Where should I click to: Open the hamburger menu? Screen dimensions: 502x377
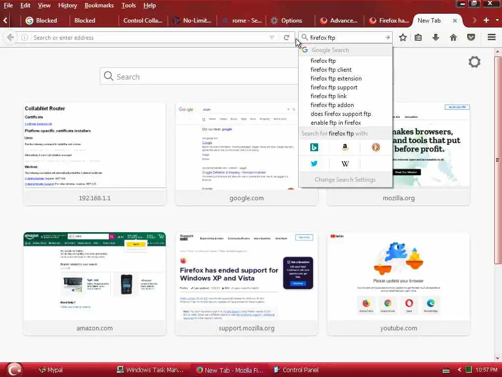coord(492,37)
